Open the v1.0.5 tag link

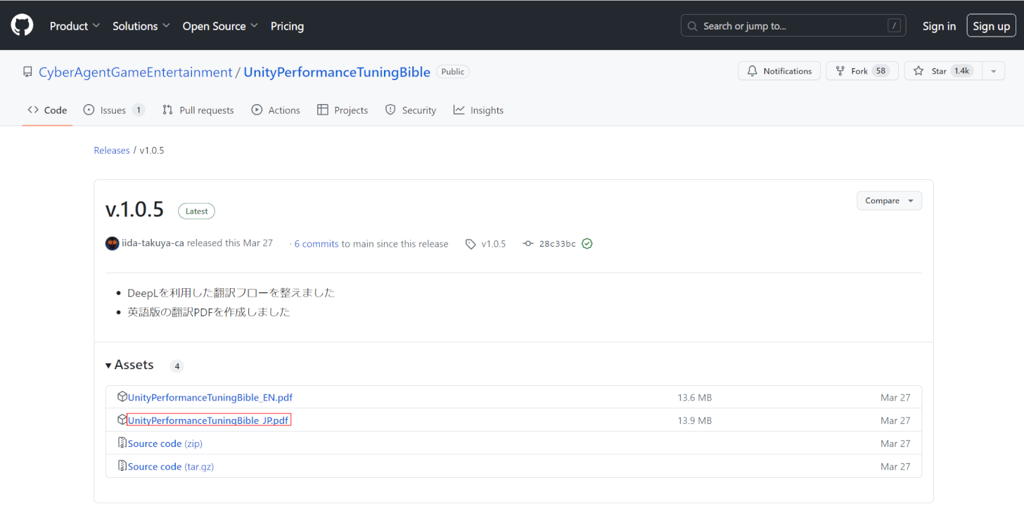493,244
